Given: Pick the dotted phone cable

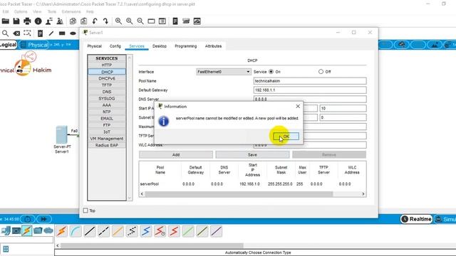Looking at the screenshot, I should pyautogui.click(x=132, y=231).
